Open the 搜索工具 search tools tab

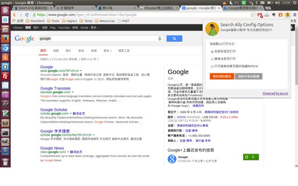click(x=124, y=51)
